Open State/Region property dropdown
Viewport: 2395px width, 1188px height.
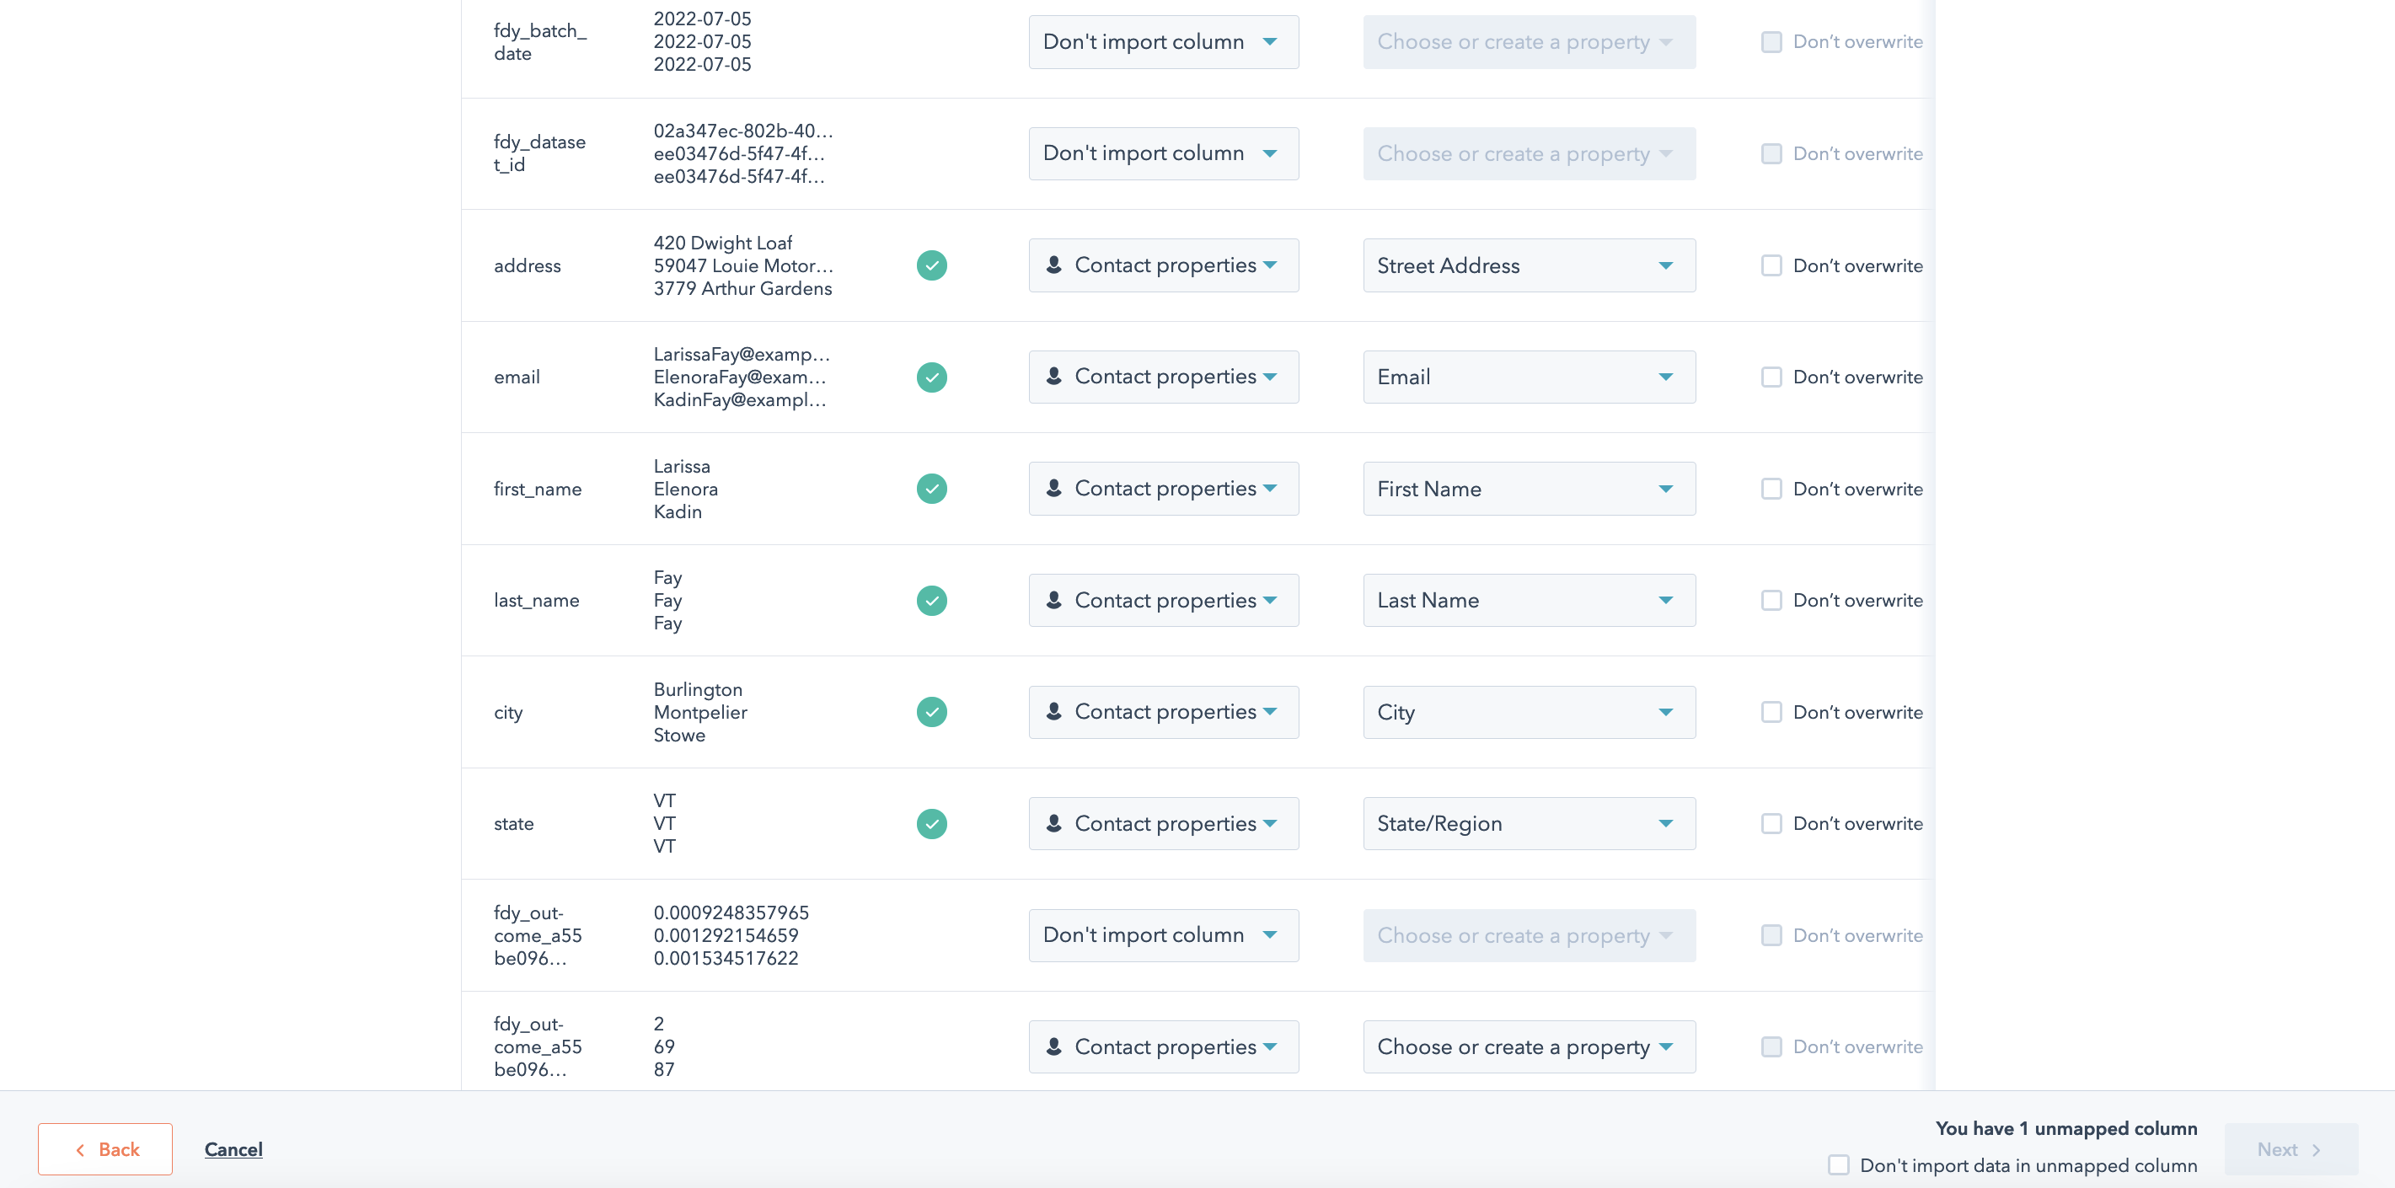(x=1524, y=823)
